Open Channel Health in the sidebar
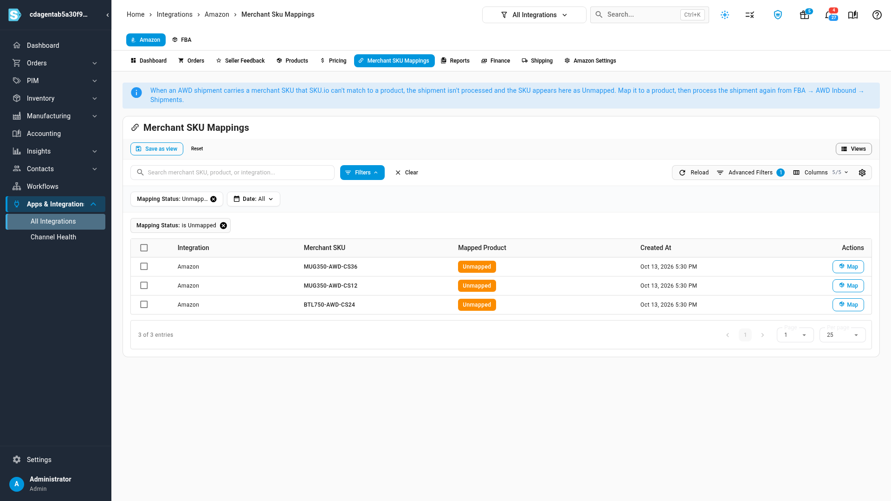Screen dimensions: 891x501 [56, 237]
